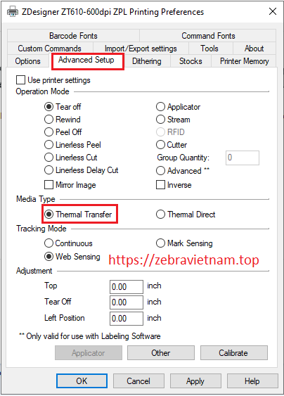Image resolution: width=284 pixels, height=396 pixels.
Task: Switch to the Custom Commands tab
Action: (50, 49)
